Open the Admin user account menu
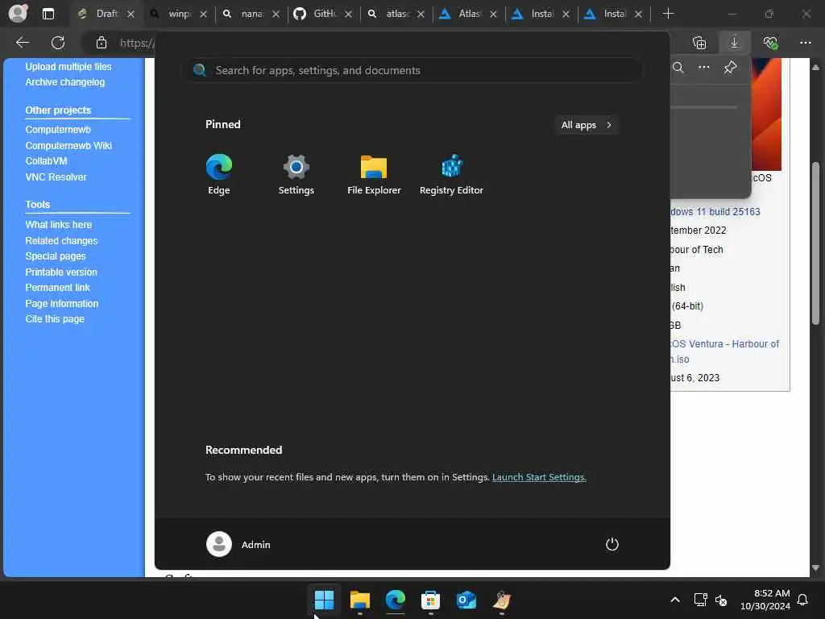The width and height of the screenshot is (825, 619). [238, 544]
